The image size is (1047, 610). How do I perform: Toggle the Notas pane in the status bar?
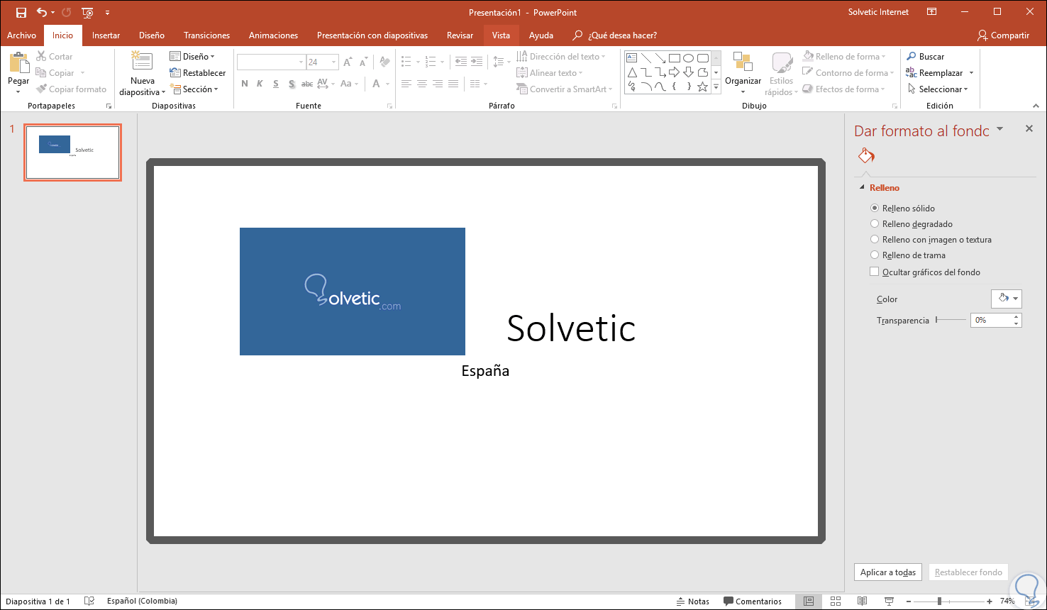pyautogui.click(x=693, y=601)
